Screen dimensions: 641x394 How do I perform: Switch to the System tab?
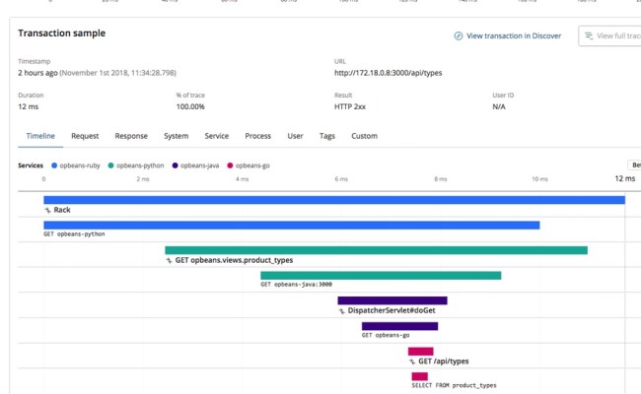coord(177,136)
